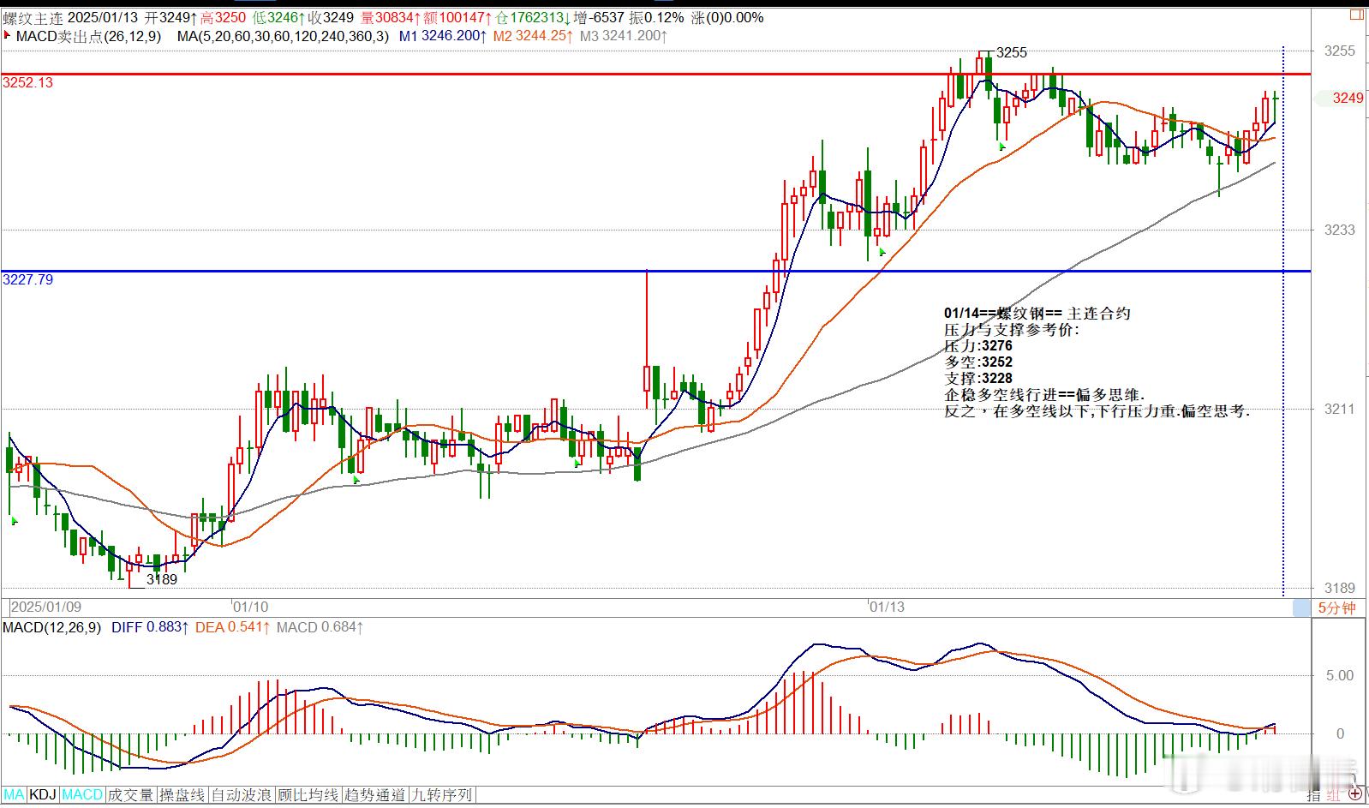Switch to the KDJ indicator tab
Viewport: 1369px width, 808px height.
click(x=43, y=795)
